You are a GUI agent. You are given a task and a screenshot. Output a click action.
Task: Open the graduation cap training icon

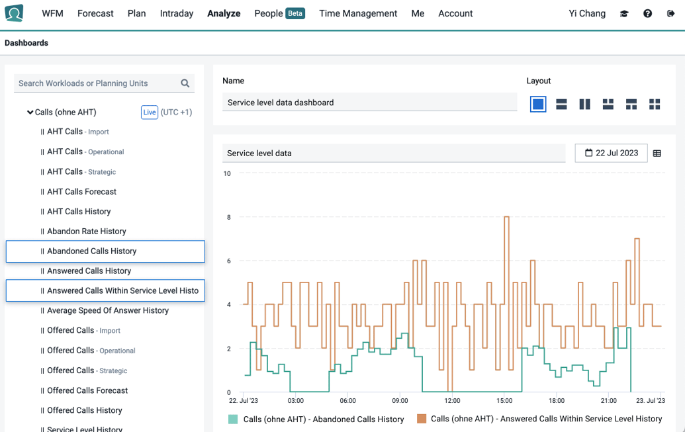[624, 13]
